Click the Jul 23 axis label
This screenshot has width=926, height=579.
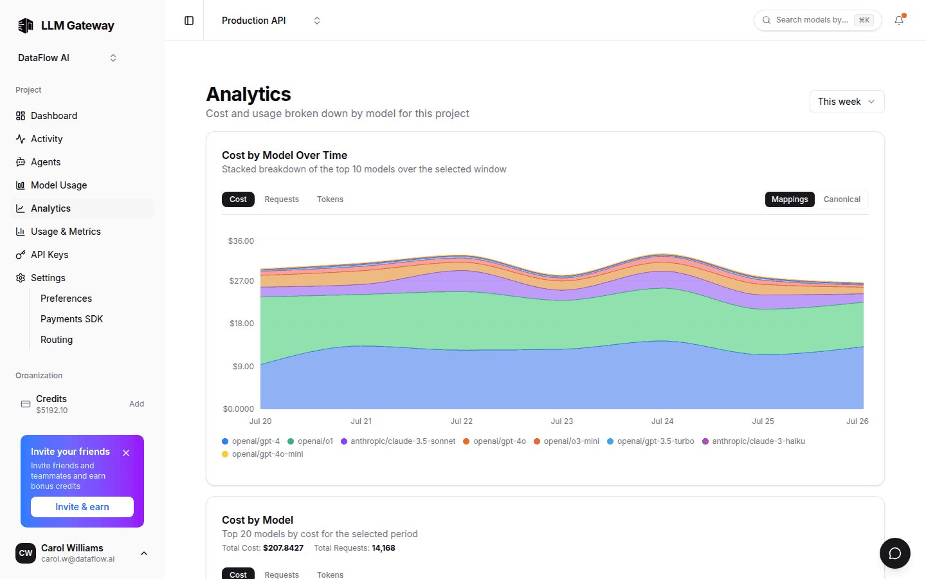(561, 421)
